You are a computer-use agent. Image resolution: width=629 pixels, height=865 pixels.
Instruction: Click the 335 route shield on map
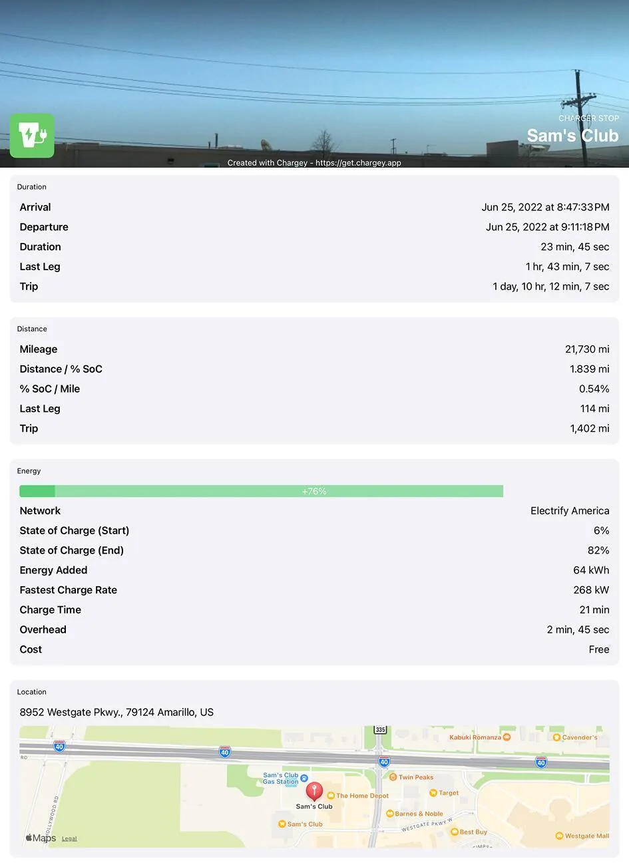(380, 730)
